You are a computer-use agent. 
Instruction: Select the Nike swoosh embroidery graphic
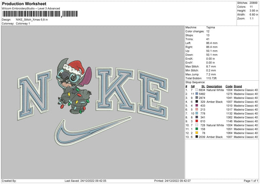pyautogui.click(x=93, y=131)
